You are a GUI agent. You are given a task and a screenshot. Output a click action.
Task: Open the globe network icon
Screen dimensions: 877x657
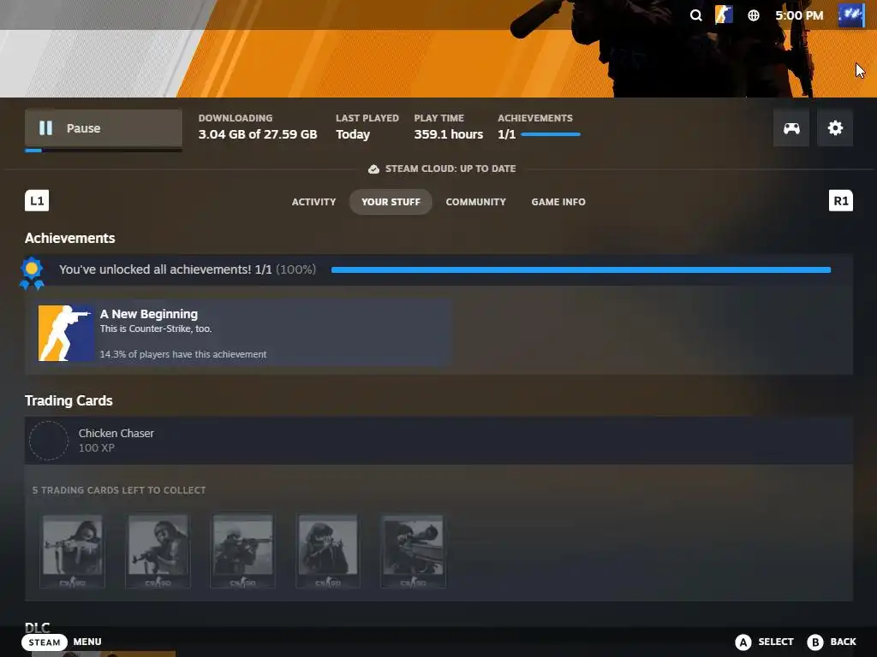[754, 15]
